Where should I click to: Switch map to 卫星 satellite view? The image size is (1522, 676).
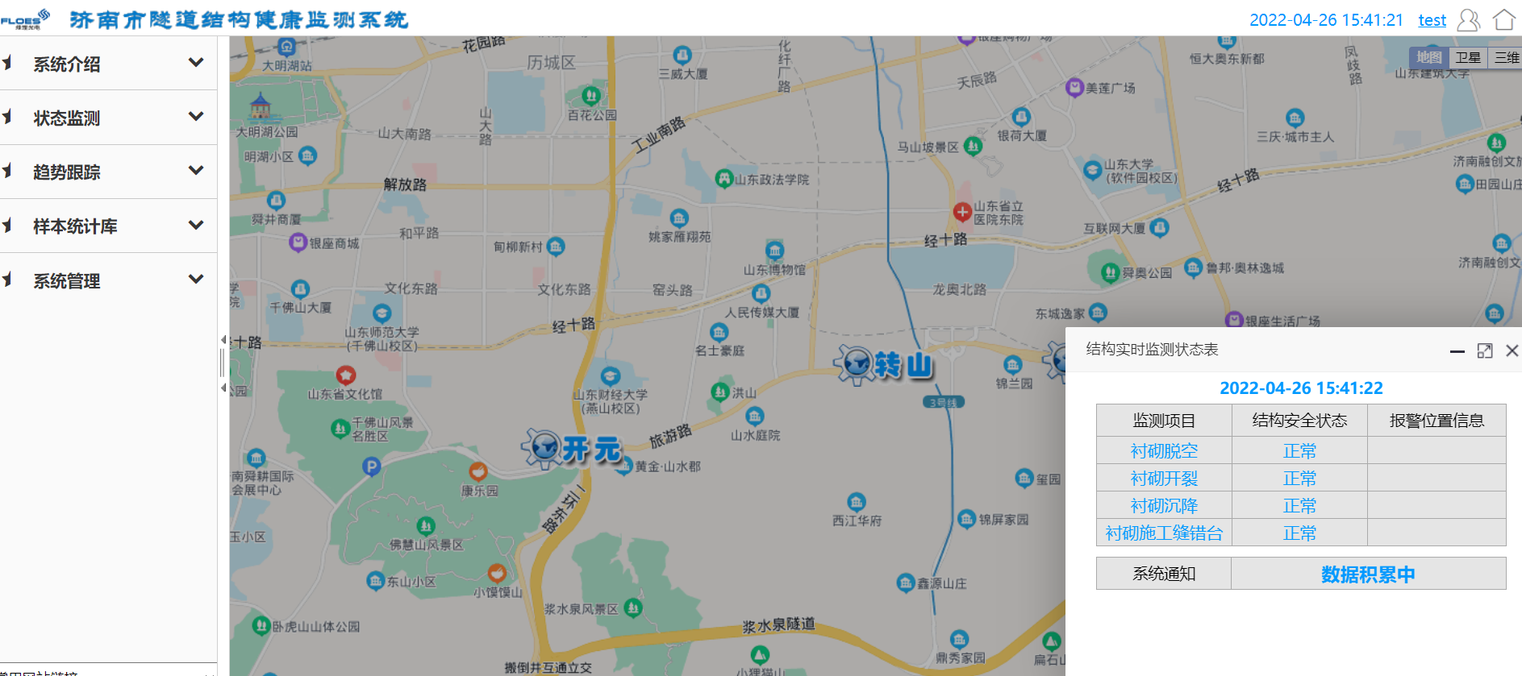pos(1468,57)
